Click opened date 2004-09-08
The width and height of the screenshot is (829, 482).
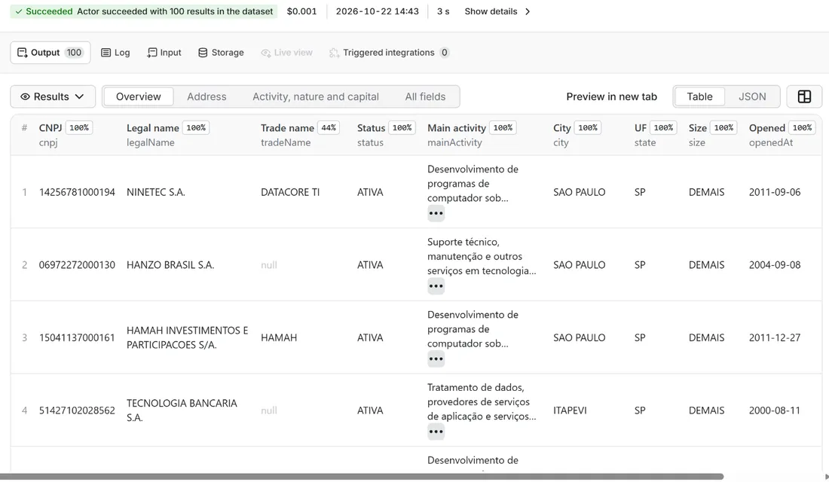click(x=775, y=265)
